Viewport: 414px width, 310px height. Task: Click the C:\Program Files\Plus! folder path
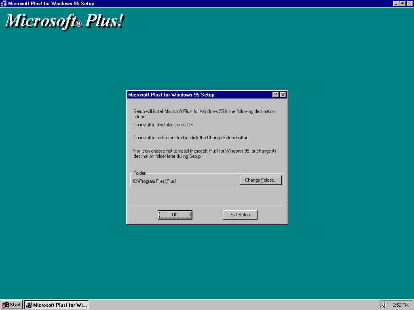pyautogui.click(x=154, y=181)
